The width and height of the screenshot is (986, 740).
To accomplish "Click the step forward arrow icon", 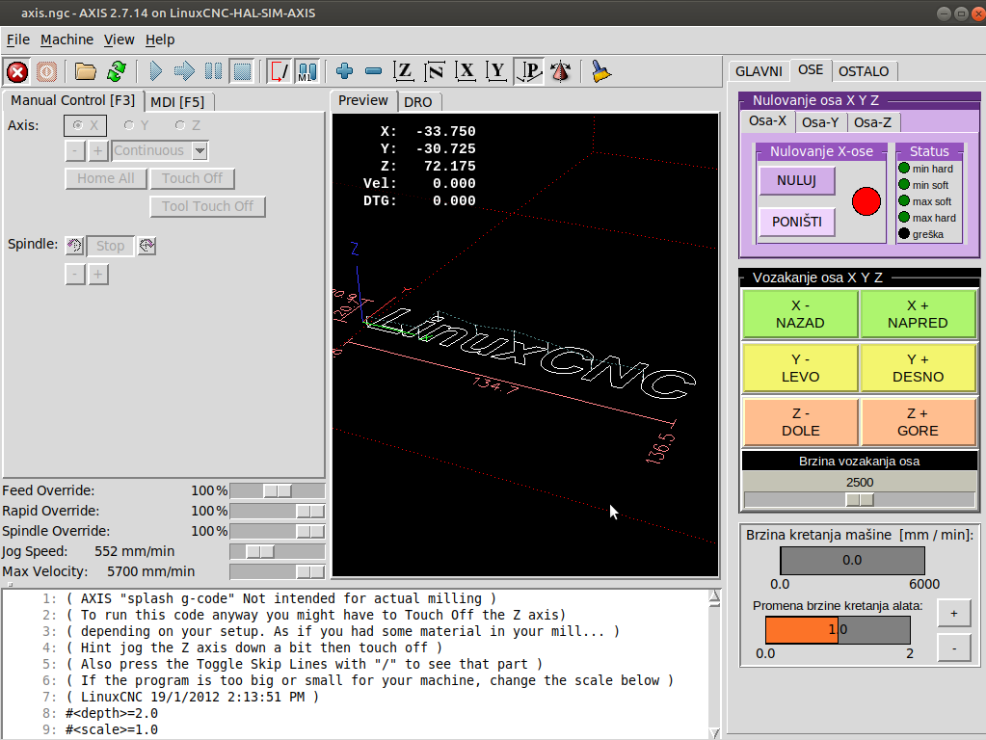I will pyautogui.click(x=184, y=71).
